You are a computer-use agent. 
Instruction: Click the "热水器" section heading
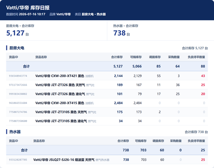[x=15, y=132]
